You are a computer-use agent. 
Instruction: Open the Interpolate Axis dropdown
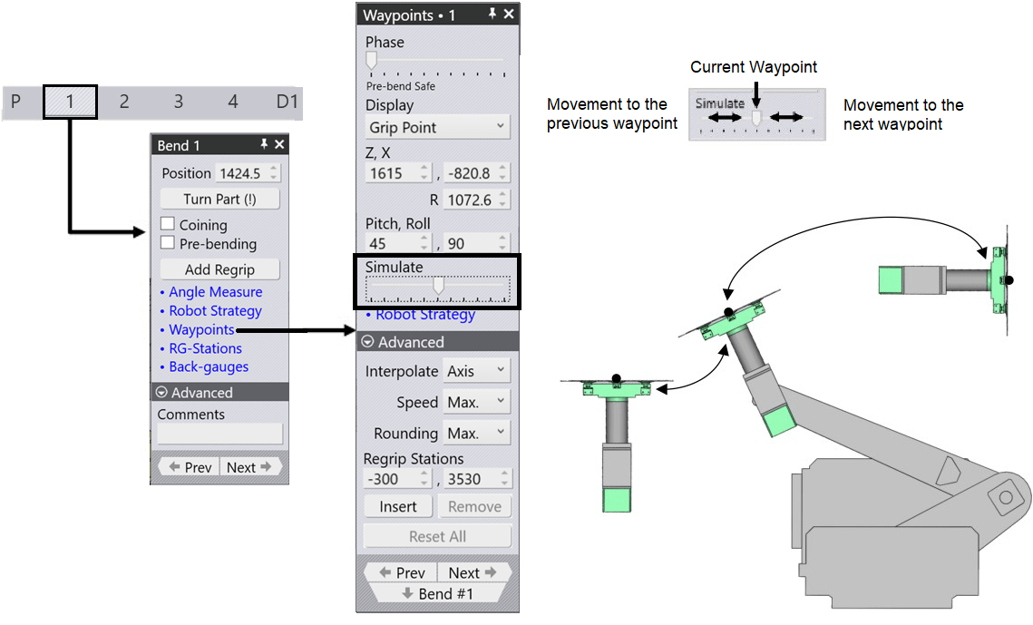(476, 371)
